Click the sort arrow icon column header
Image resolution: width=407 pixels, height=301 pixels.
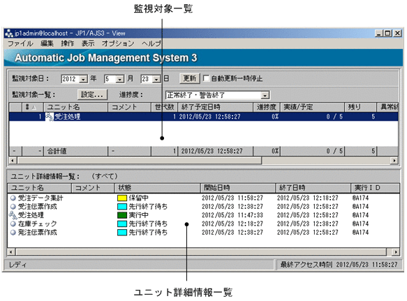(x=33, y=107)
